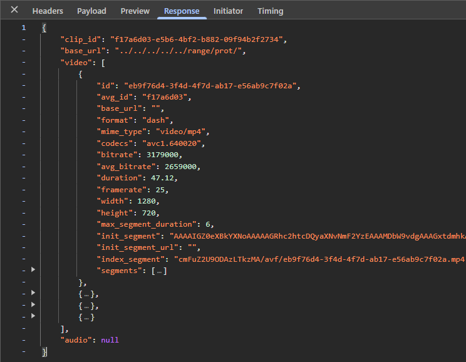View the Timing tab

[270, 11]
